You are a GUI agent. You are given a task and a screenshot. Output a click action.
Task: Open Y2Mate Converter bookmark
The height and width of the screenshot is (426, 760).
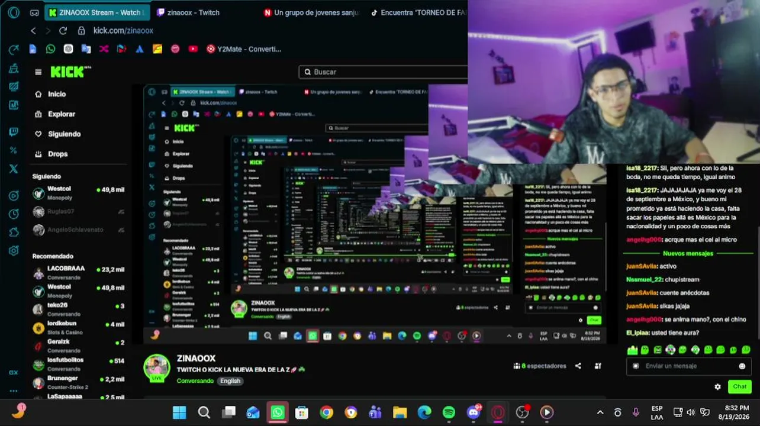click(243, 49)
